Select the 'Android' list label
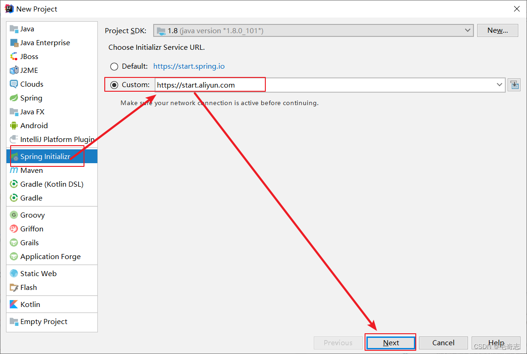Image resolution: width=527 pixels, height=354 pixels. coord(34,126)
